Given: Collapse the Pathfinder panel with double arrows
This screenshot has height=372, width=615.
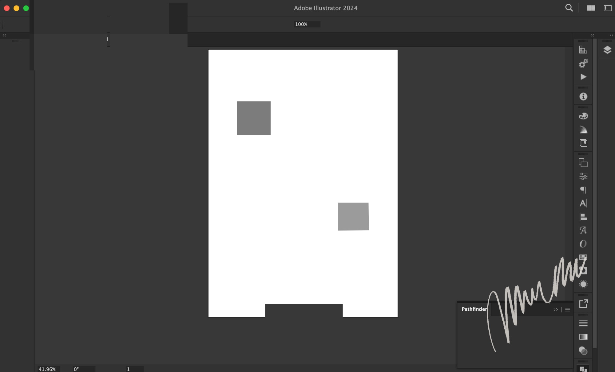Looking at the screenshot, I should [555, 310].
